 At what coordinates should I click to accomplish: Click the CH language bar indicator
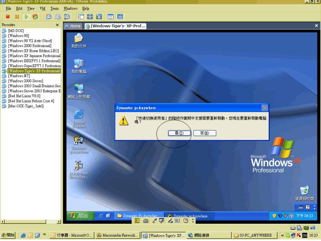(x=137, y=221)
